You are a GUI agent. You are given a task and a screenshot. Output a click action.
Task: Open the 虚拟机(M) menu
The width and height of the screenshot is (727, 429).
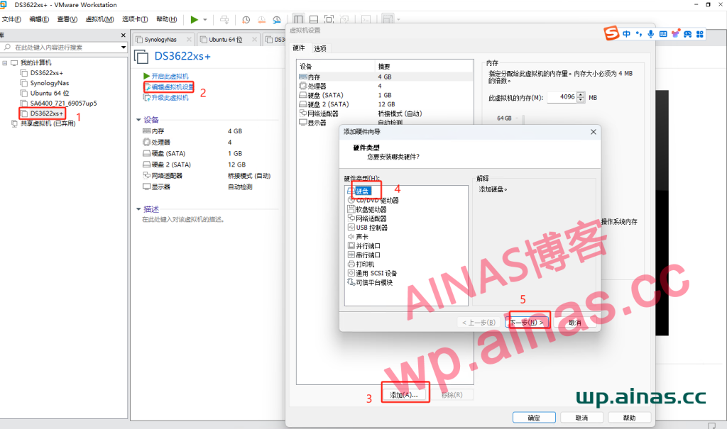click(99, 19)
